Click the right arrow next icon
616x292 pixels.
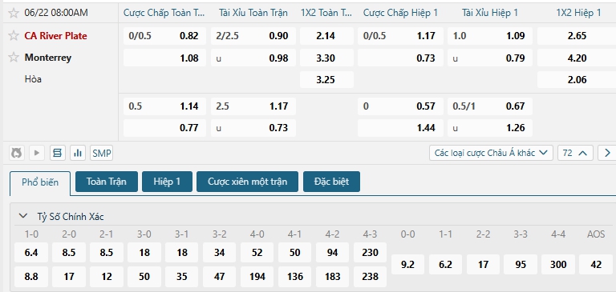coord(607,153)
